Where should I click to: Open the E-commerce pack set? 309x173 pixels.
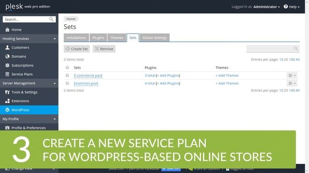88,75
